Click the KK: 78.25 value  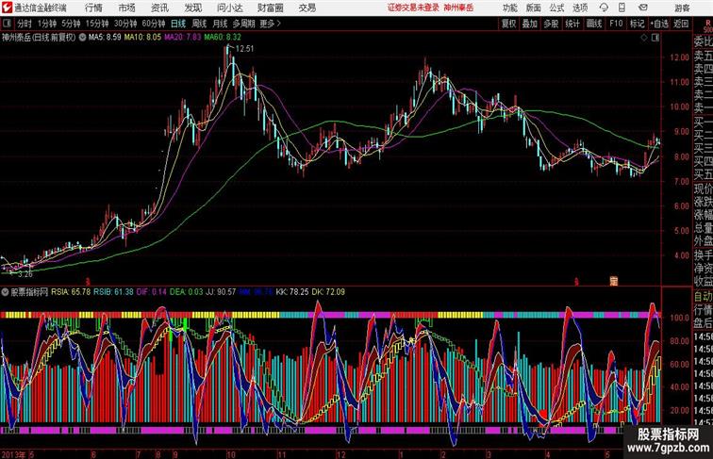[292, 292]
